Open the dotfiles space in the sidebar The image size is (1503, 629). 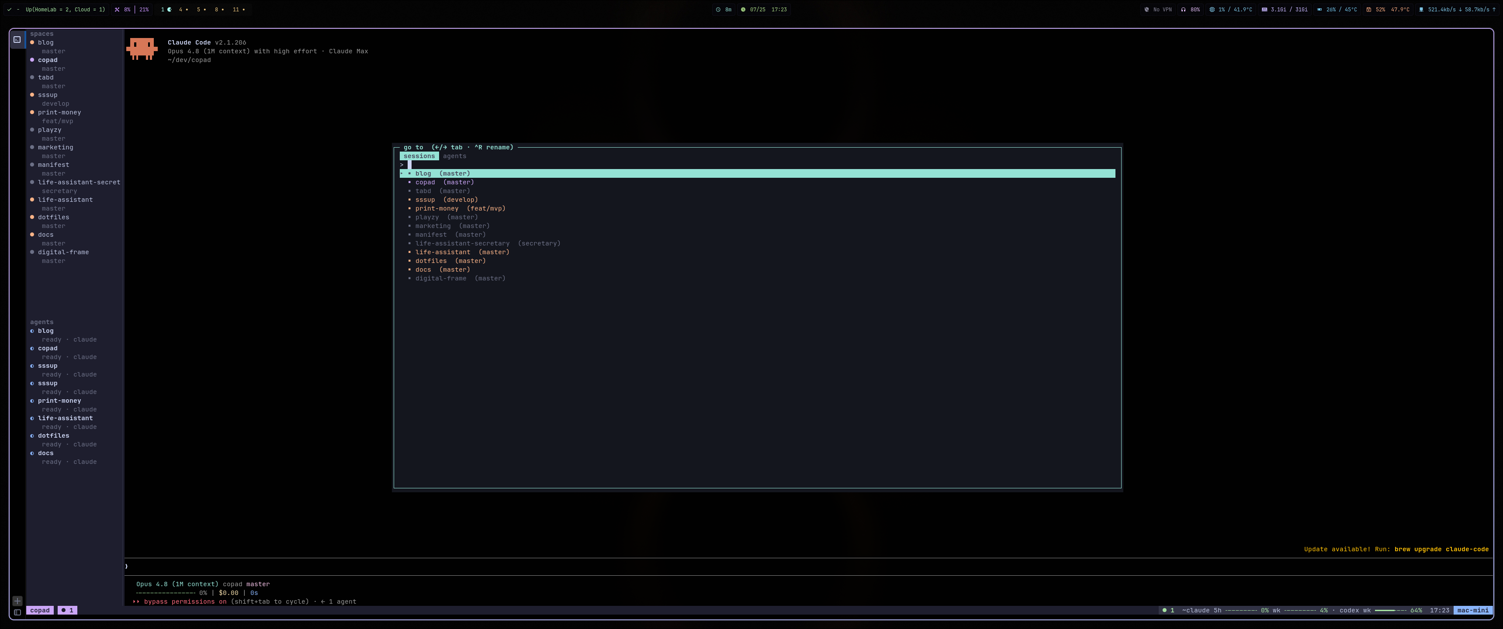tap(53, 217)
